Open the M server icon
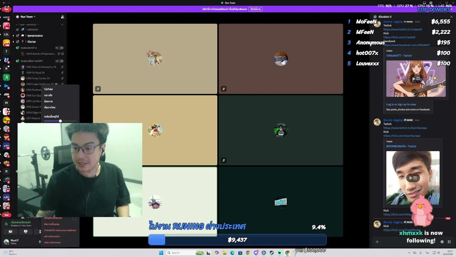 [6, 103]
